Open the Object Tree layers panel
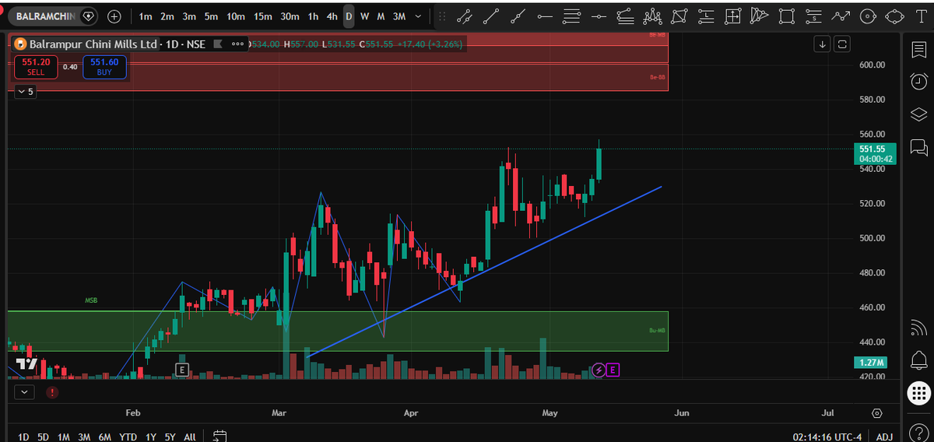 [918, 114]
